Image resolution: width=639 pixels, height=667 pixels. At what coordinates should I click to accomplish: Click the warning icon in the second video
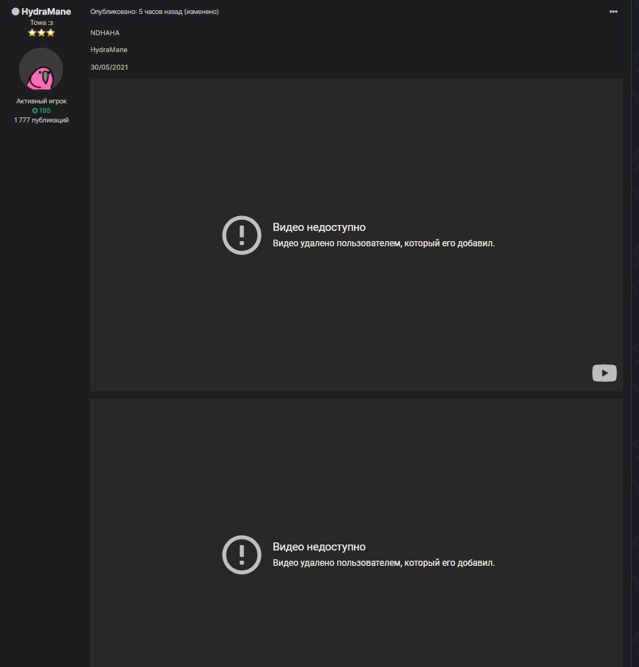pos(241,555)
